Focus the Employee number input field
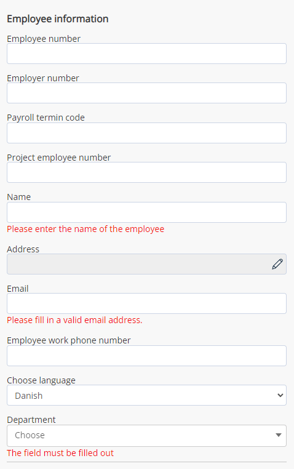 click(x=147, y=54)
